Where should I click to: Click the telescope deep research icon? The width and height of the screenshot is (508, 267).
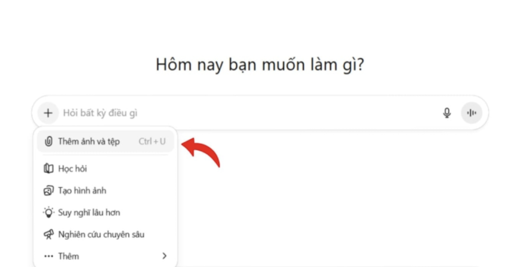(x=49, y=234)
